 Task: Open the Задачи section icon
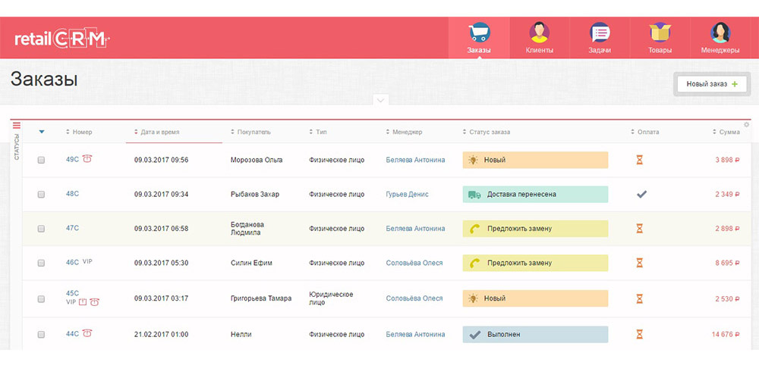600,33
